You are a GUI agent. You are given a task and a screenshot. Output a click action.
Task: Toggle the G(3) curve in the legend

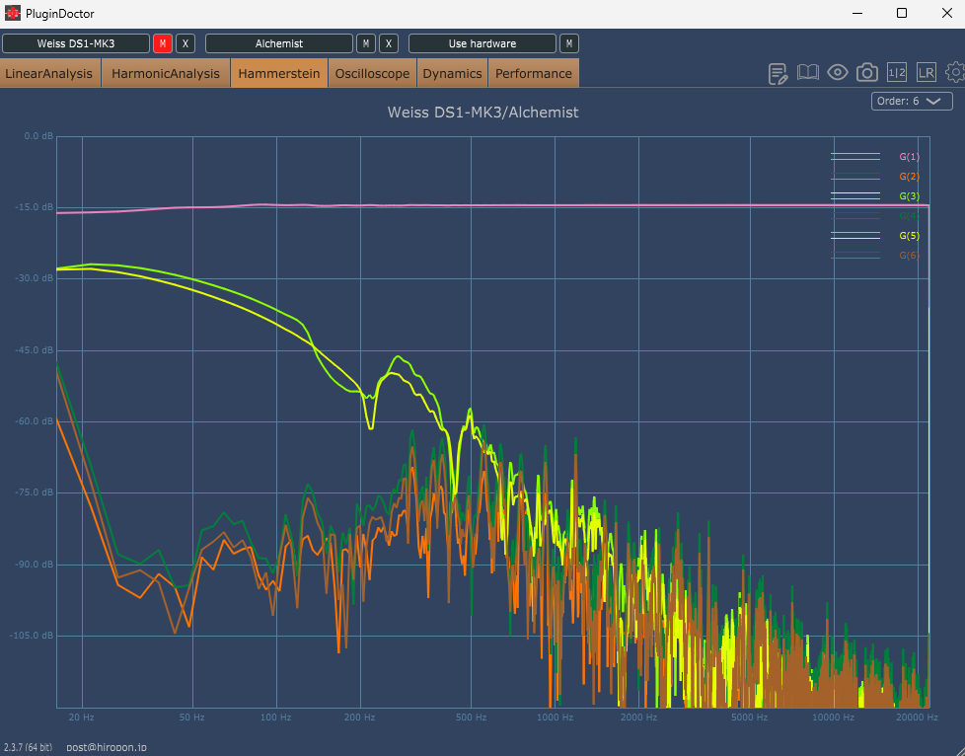tap(874, 195)
